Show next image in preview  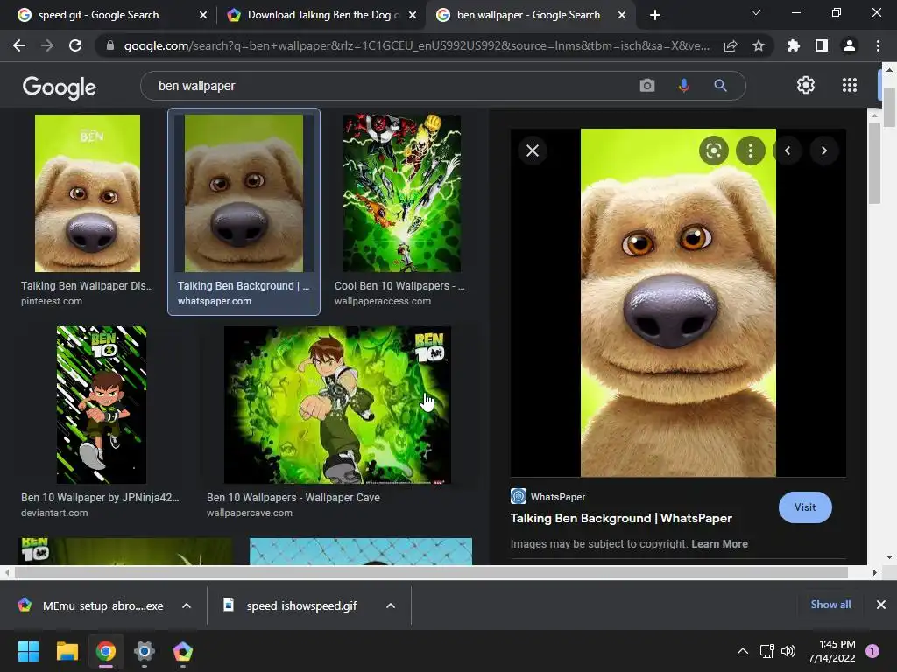[x=824, y=150]
